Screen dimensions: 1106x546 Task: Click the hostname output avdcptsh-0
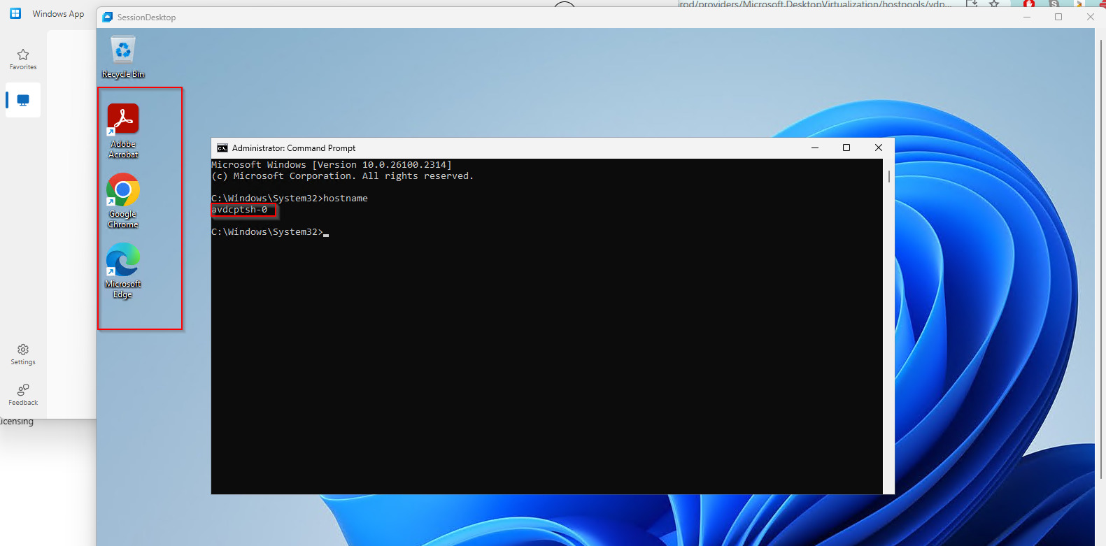pos(239,210)
